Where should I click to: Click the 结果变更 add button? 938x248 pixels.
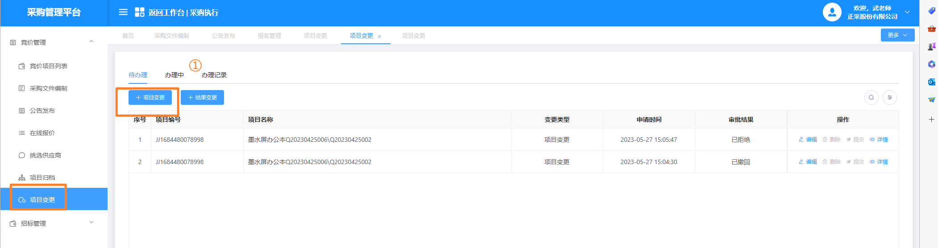click(202, 97)
